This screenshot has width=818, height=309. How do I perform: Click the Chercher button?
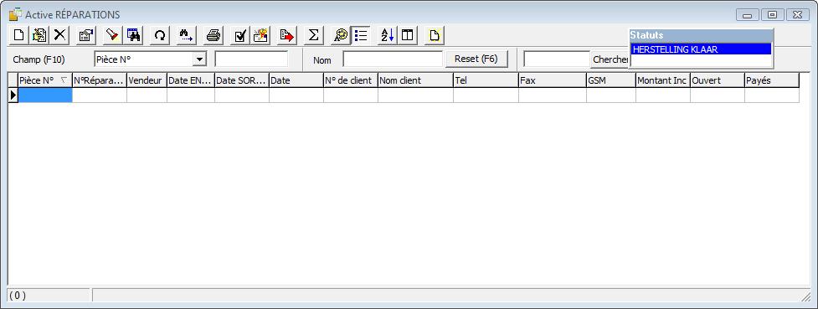pos(610,59)
